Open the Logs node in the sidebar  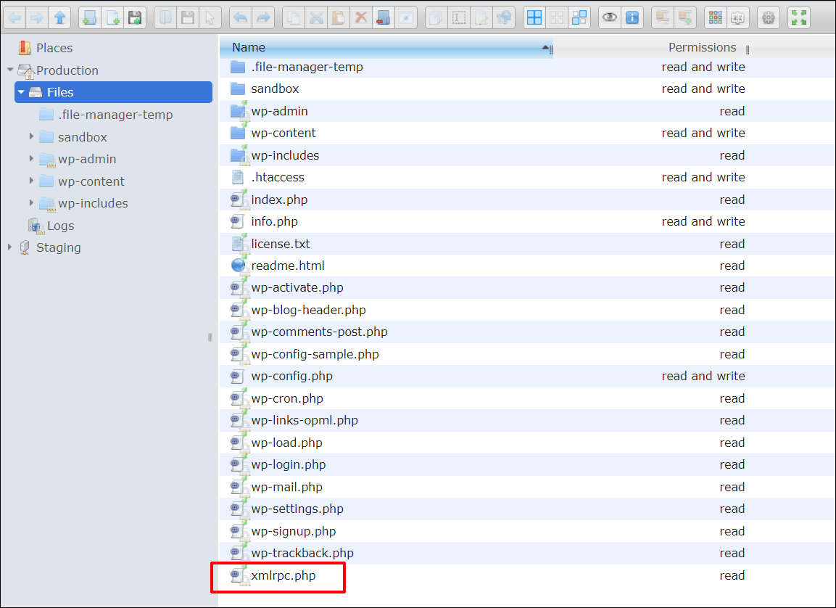coord(51,226)
